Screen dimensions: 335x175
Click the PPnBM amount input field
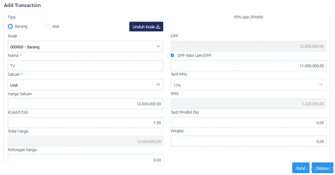tap(248, 141)
